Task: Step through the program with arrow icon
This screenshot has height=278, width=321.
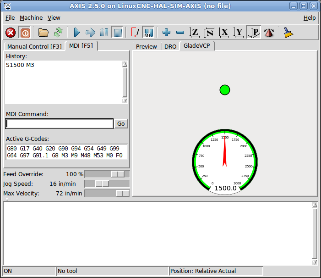Action: [x=90, y=33]
